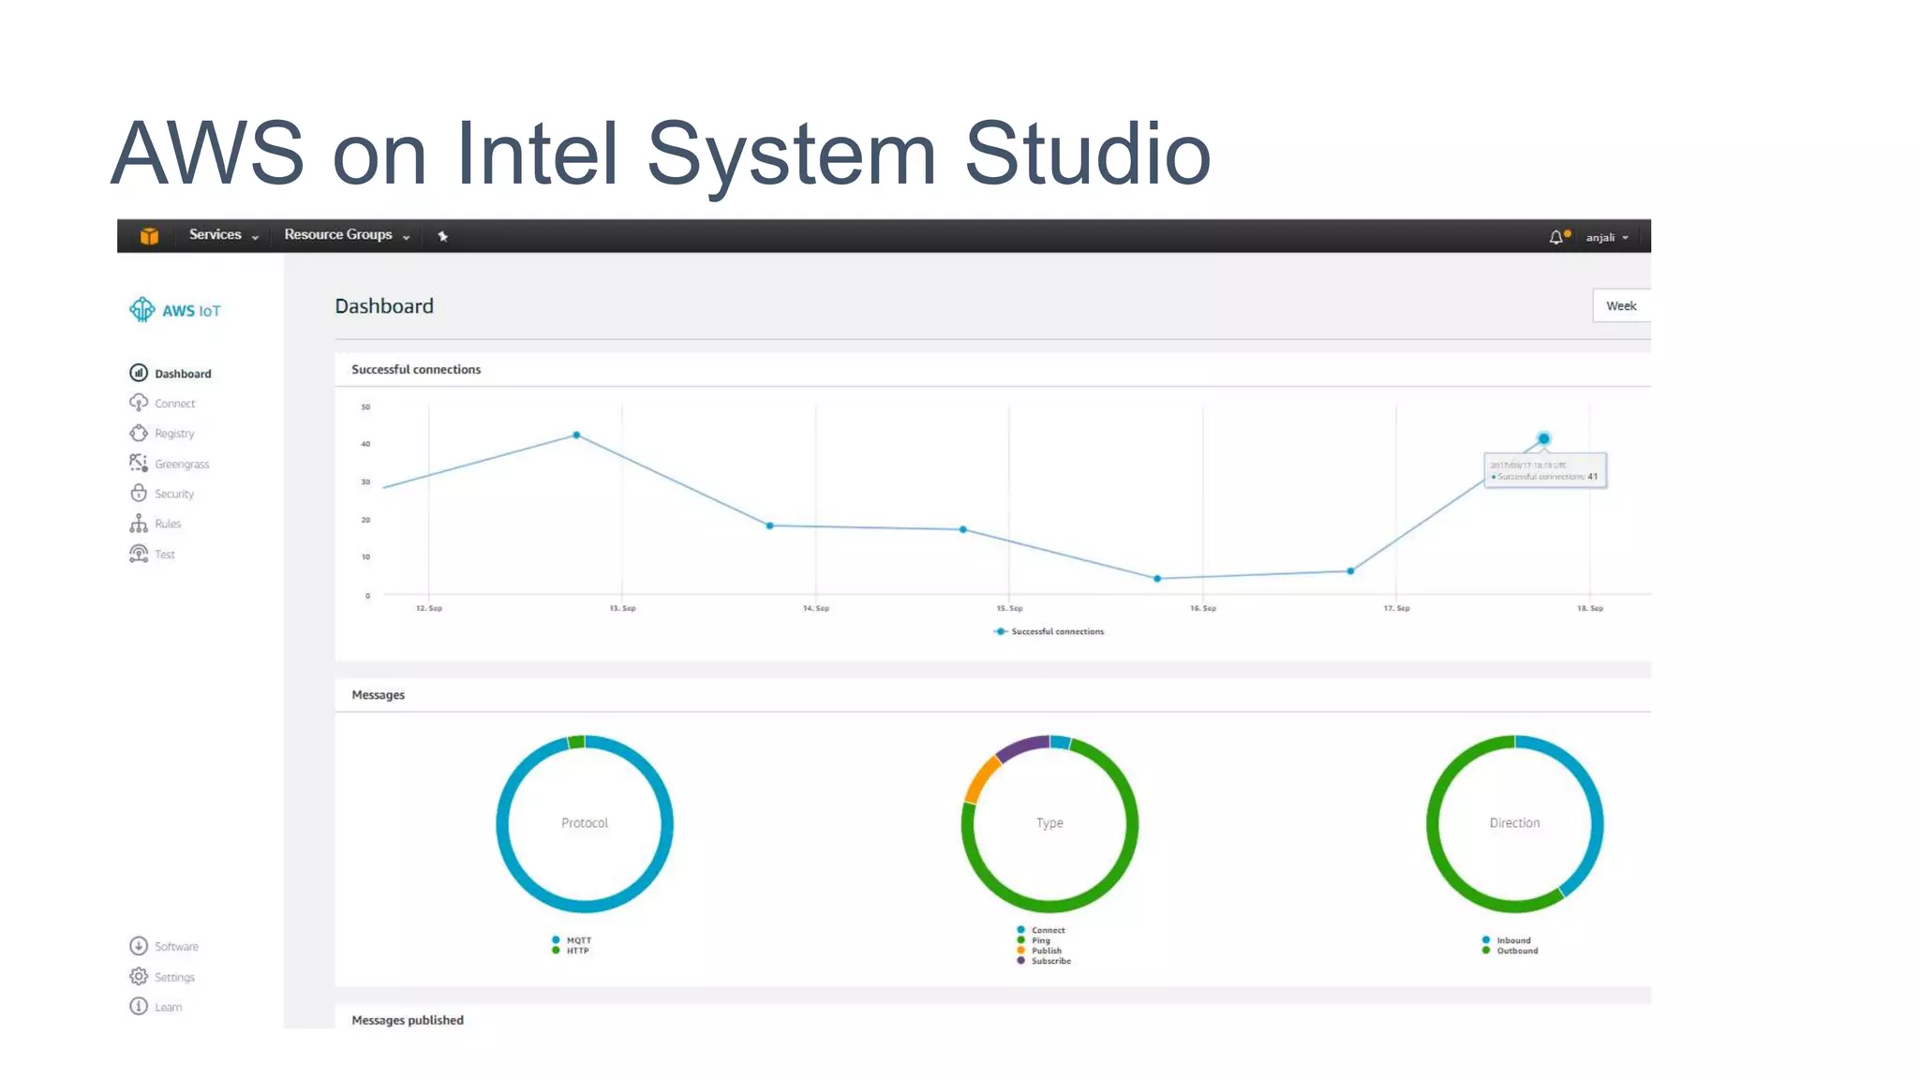Click the green Ping arc of the Type donut
1919x1079 pixels.
tap(1049, 906)
